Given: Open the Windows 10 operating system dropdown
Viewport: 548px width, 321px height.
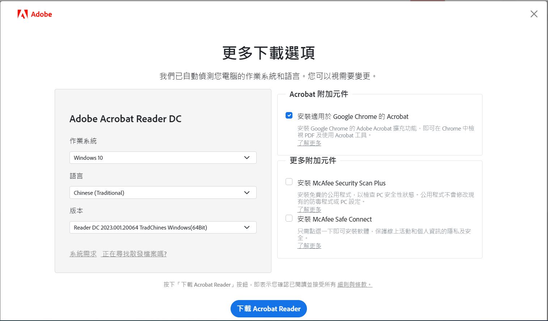Looking at the screenshot, I should (163, 158).
